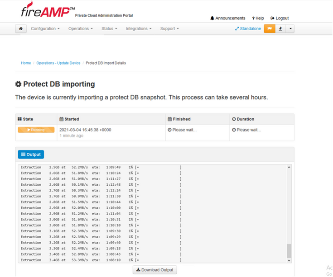Viewport: 333px width, 277px height.
Task: Open the Operations menu
Action: [81, 28]
